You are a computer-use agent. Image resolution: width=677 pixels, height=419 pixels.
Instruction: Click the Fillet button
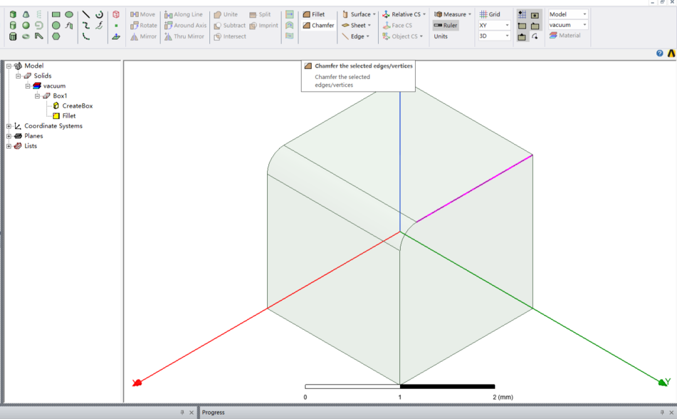[313, 14]
